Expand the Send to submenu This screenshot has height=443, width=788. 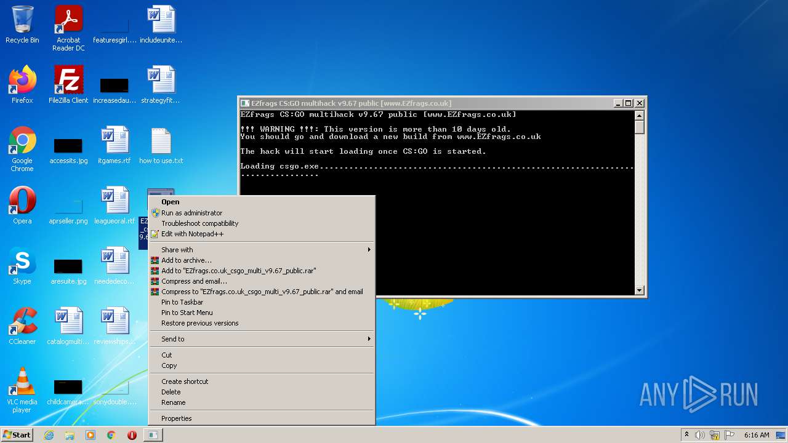click(262, 339)
